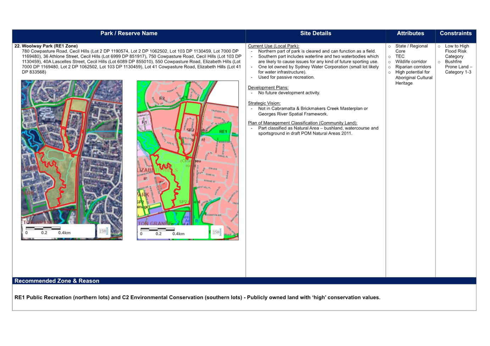Viewport: 490px width, 346px height.
Task: Click the 1:500 scale icon on zoning map
Action: 217,232
